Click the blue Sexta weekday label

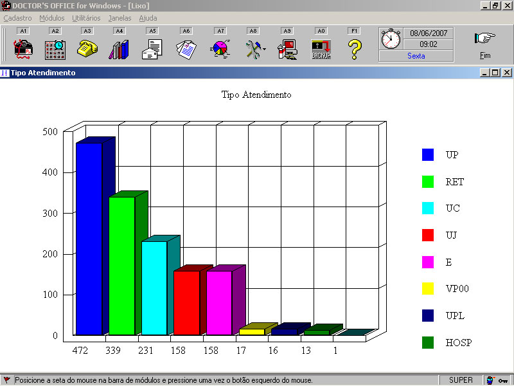click(x=416, y=56)
